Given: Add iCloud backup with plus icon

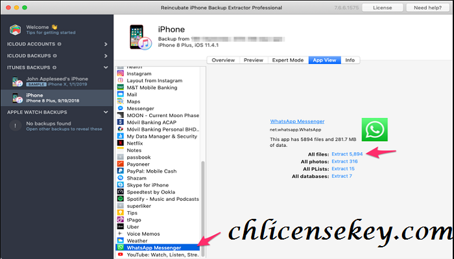Looking at the screenshot, I should click(x=55, y=56).
